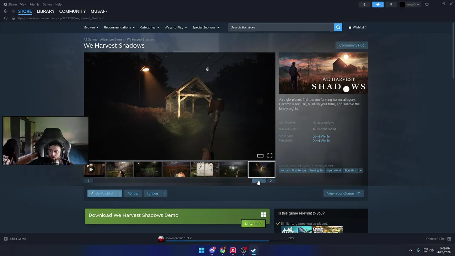Open Friends & Chat icon
The image size is (455, 256).
click(449, 239)
